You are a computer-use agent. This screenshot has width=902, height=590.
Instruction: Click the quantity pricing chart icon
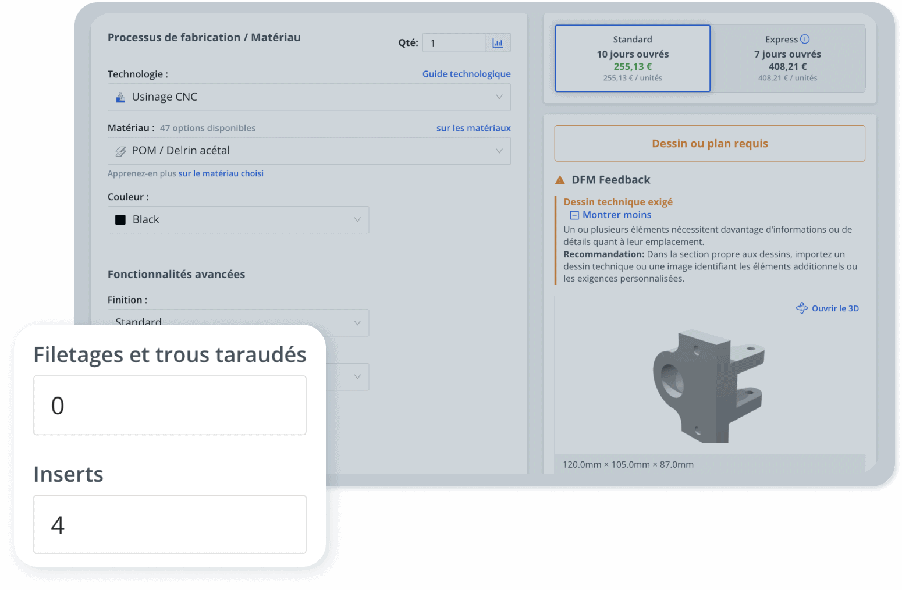point(498,43)
